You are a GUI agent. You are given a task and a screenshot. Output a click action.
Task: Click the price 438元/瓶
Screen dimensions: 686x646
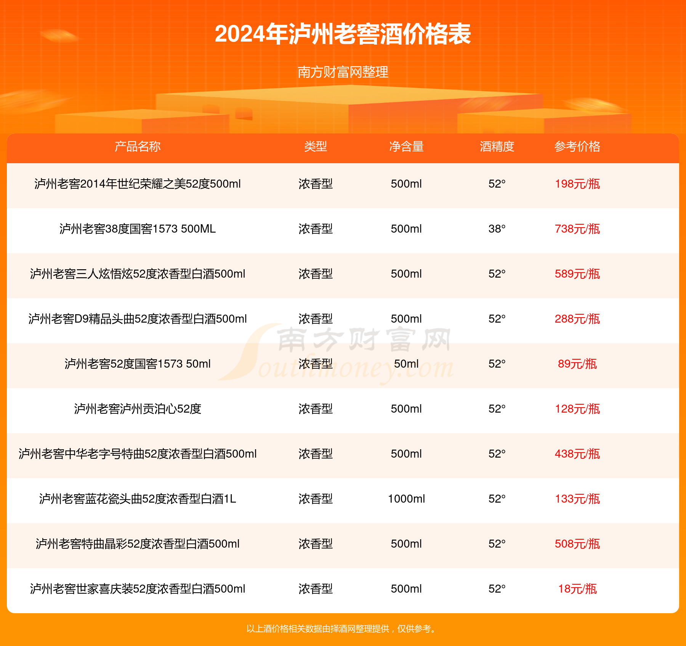click(577, 454)
